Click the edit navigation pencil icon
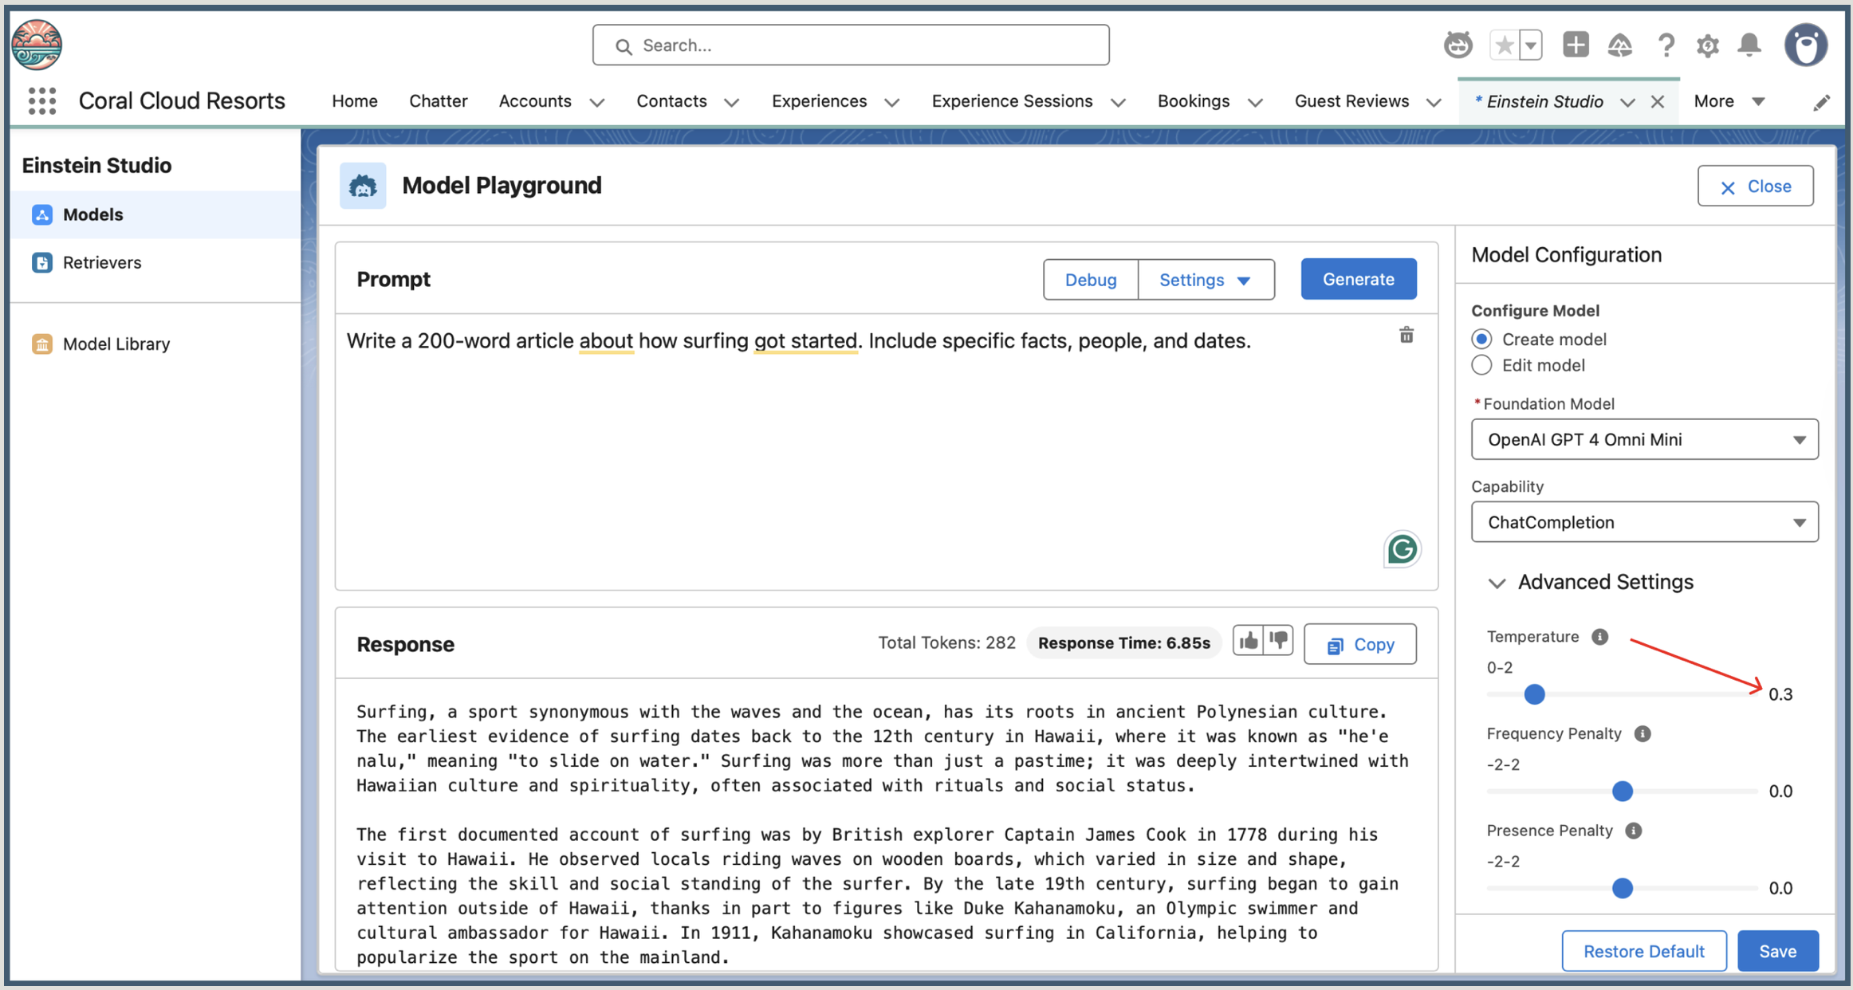 1821,103
